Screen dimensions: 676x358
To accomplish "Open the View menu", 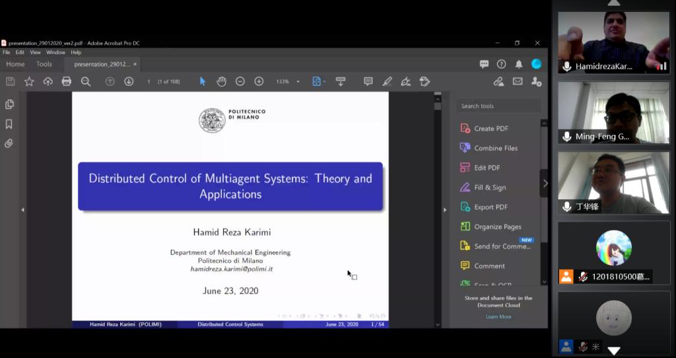I will (x=35, y=52).
